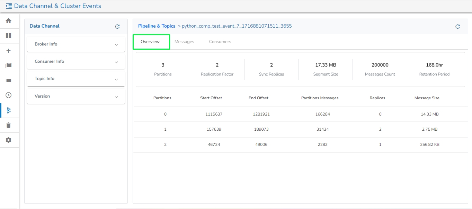Expand the Consumer Info section
Image resolution: width=472 pixels, height=209 pixels.
(76, 62)
